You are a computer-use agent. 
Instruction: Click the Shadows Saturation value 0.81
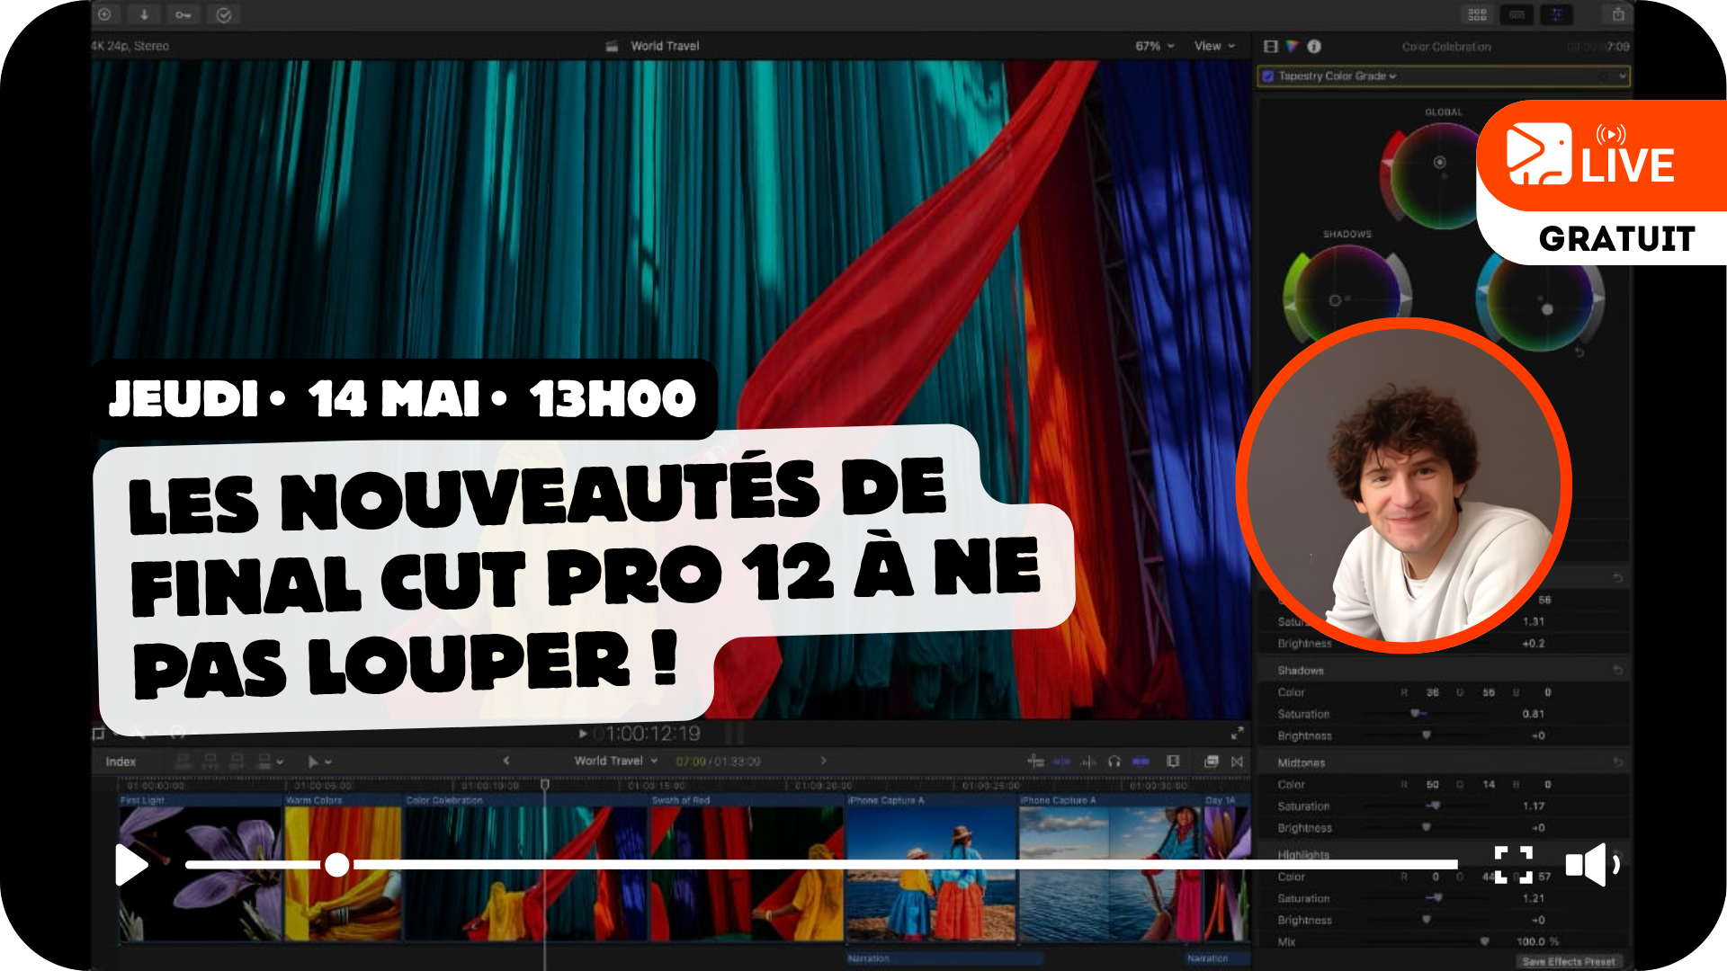point(1534,714)
